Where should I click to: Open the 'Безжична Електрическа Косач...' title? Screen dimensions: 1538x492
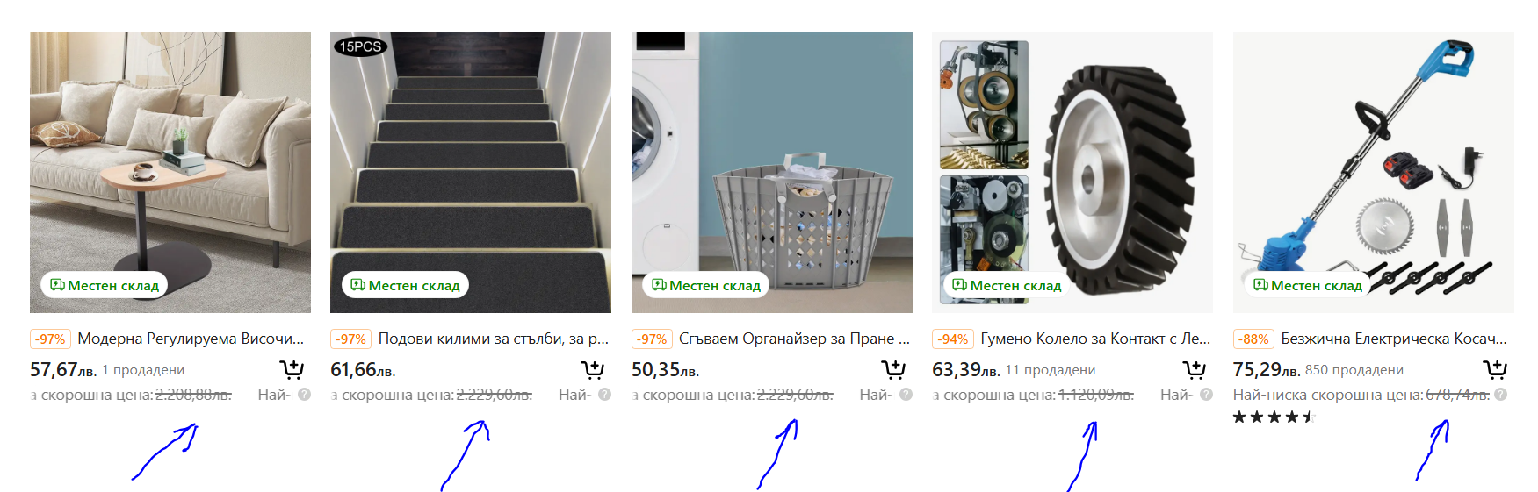pos(1394,339)
